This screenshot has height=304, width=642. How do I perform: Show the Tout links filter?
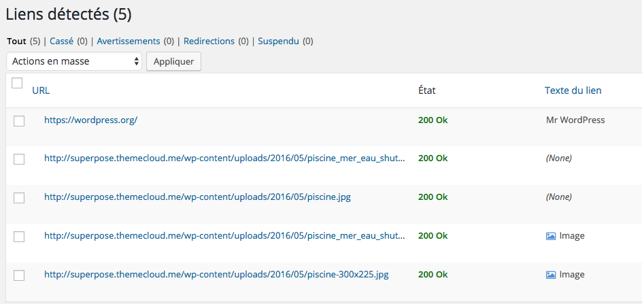(17, 41)
